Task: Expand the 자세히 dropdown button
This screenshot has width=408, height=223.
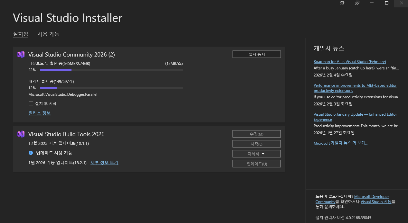Action: (x=257, y=154)
